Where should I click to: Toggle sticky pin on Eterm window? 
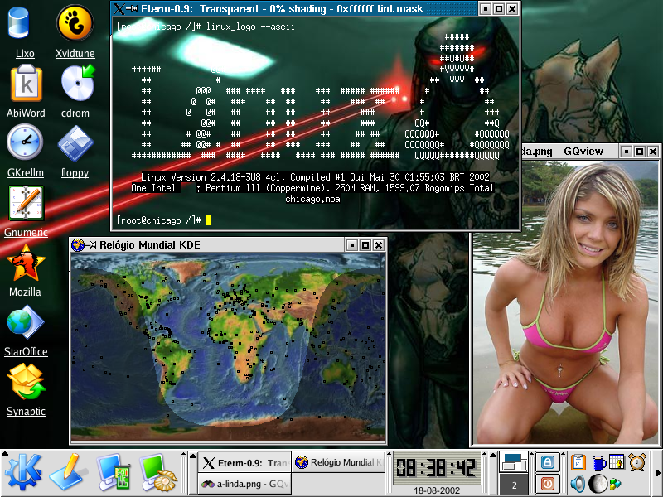pyautogui.click(x=133, y=9)
